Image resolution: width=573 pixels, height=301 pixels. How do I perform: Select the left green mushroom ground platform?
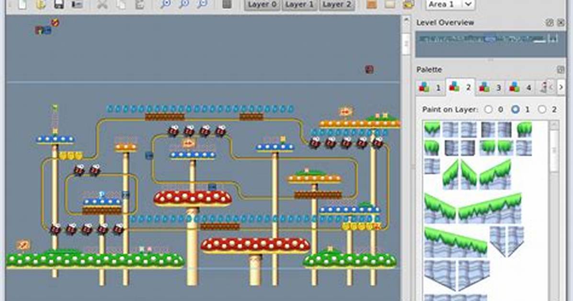click(95, 260)
